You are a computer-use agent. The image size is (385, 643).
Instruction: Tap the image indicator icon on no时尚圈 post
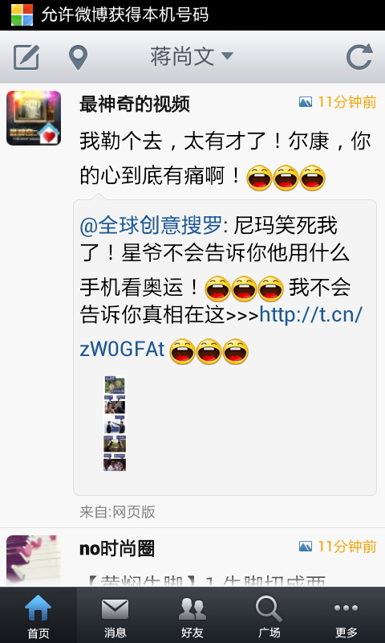point(306,547)
